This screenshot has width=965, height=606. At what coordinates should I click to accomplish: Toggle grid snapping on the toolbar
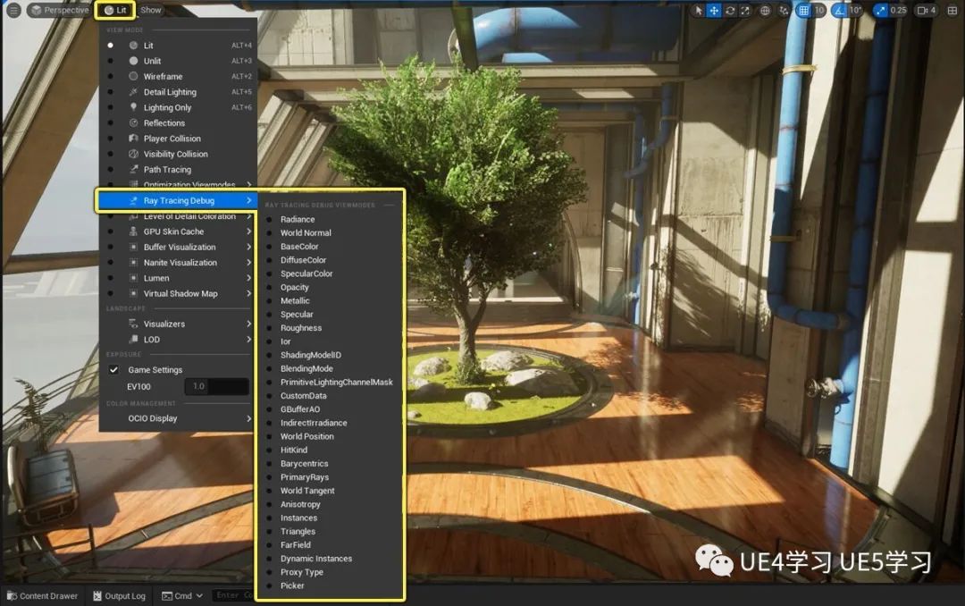point(804,11)
